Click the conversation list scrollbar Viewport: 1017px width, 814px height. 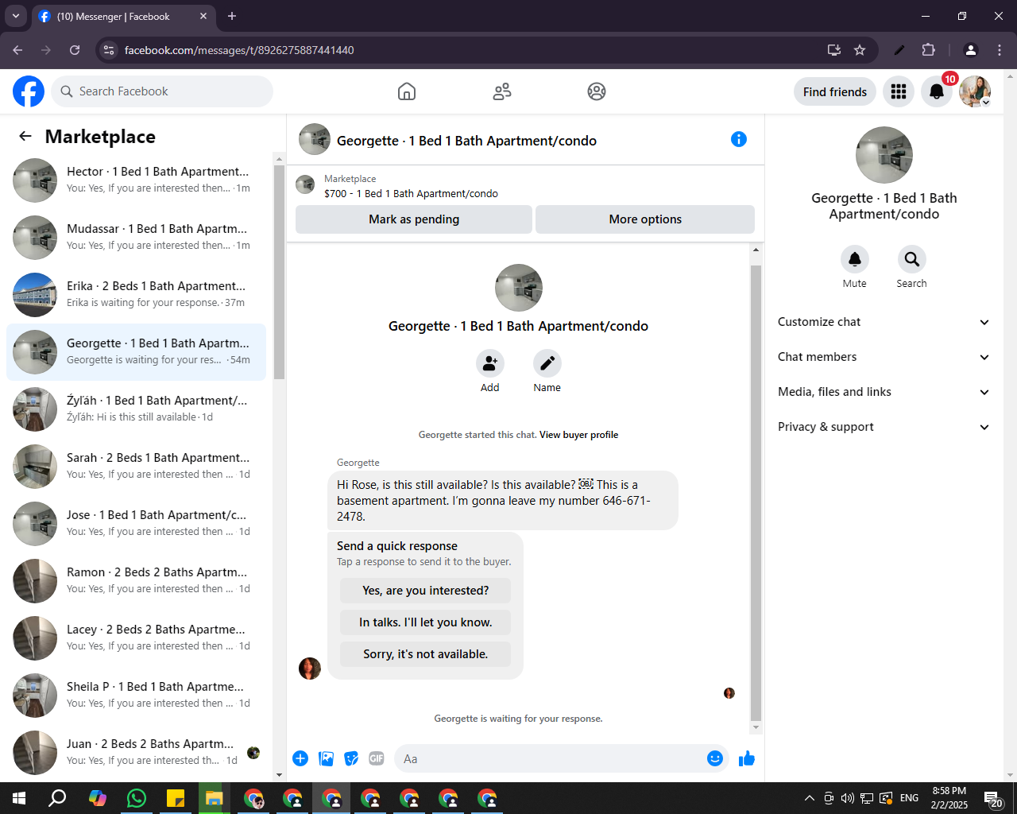(279, 273)
